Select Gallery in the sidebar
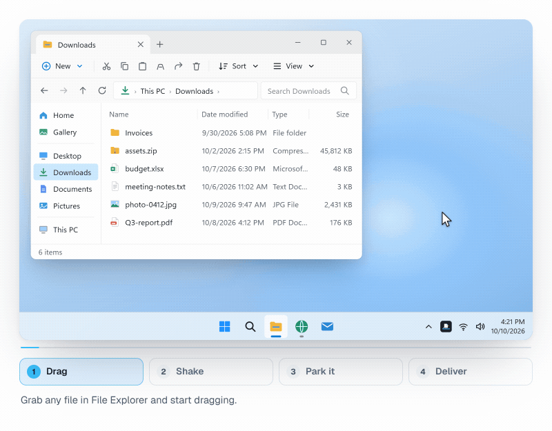The image size is (552, 431). tap(66, 132)
